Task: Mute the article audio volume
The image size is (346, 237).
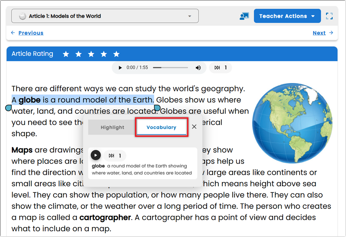Action: click(198, 68)
